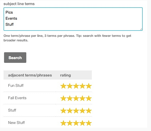Click the fifth star of Stuff rating

89,111
